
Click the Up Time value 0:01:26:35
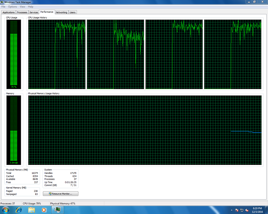(71, 182)
